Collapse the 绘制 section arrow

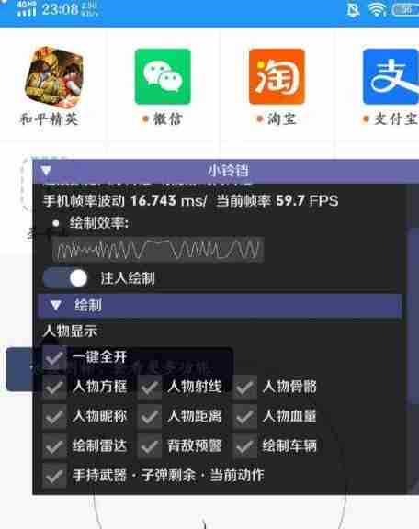click(56, 305)
